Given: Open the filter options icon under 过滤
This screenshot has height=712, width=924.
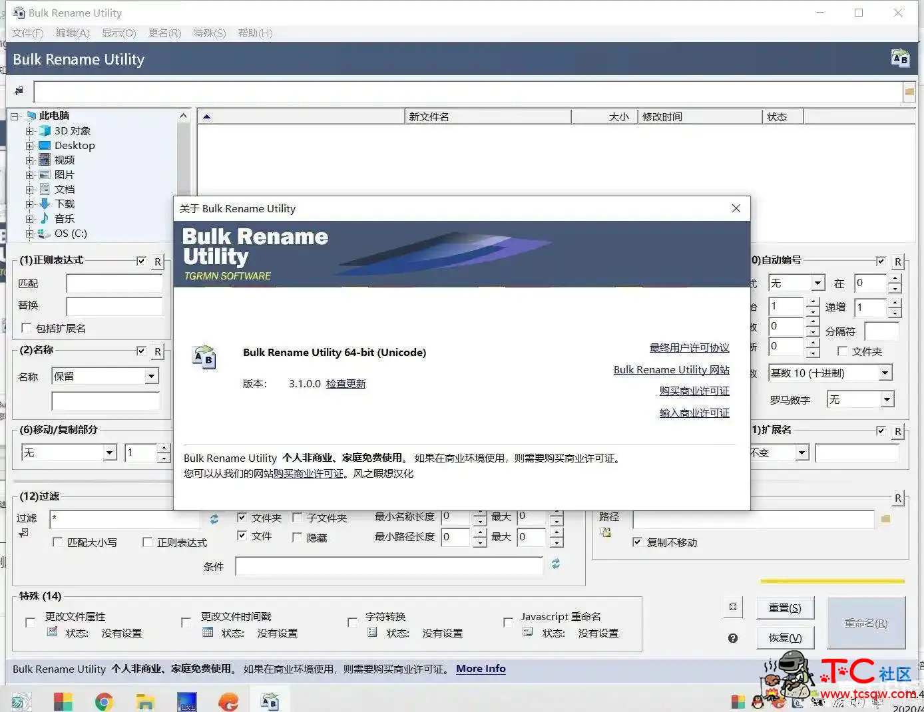Looking at the screenshot, I should [x=24, y=532].
